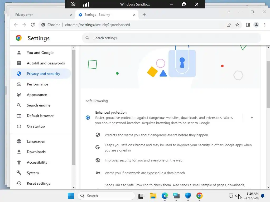Screen dimensions: 270x202
Task: Open Autofill and passwords settings
Action: 40,63
